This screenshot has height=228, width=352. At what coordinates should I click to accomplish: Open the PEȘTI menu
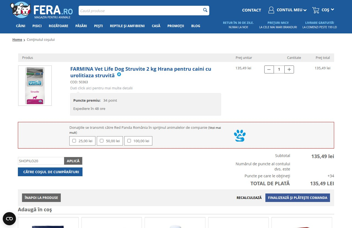tap(98, 26)
